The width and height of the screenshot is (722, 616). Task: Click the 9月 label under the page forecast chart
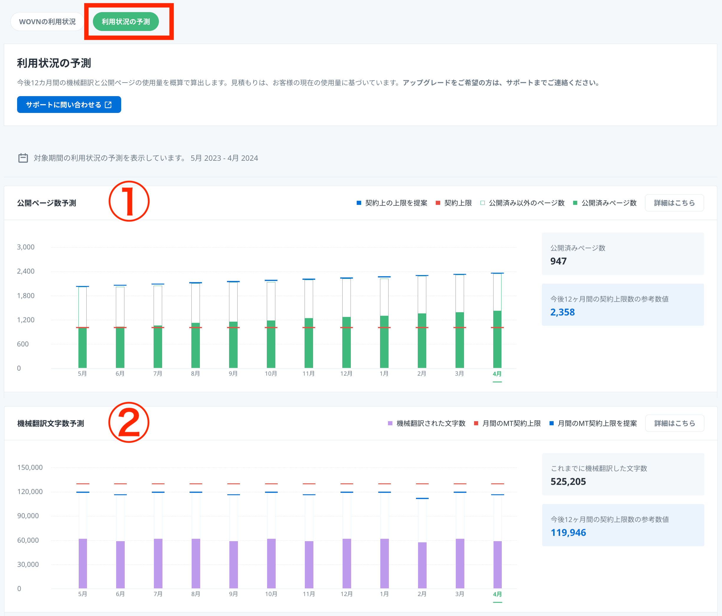233,373
